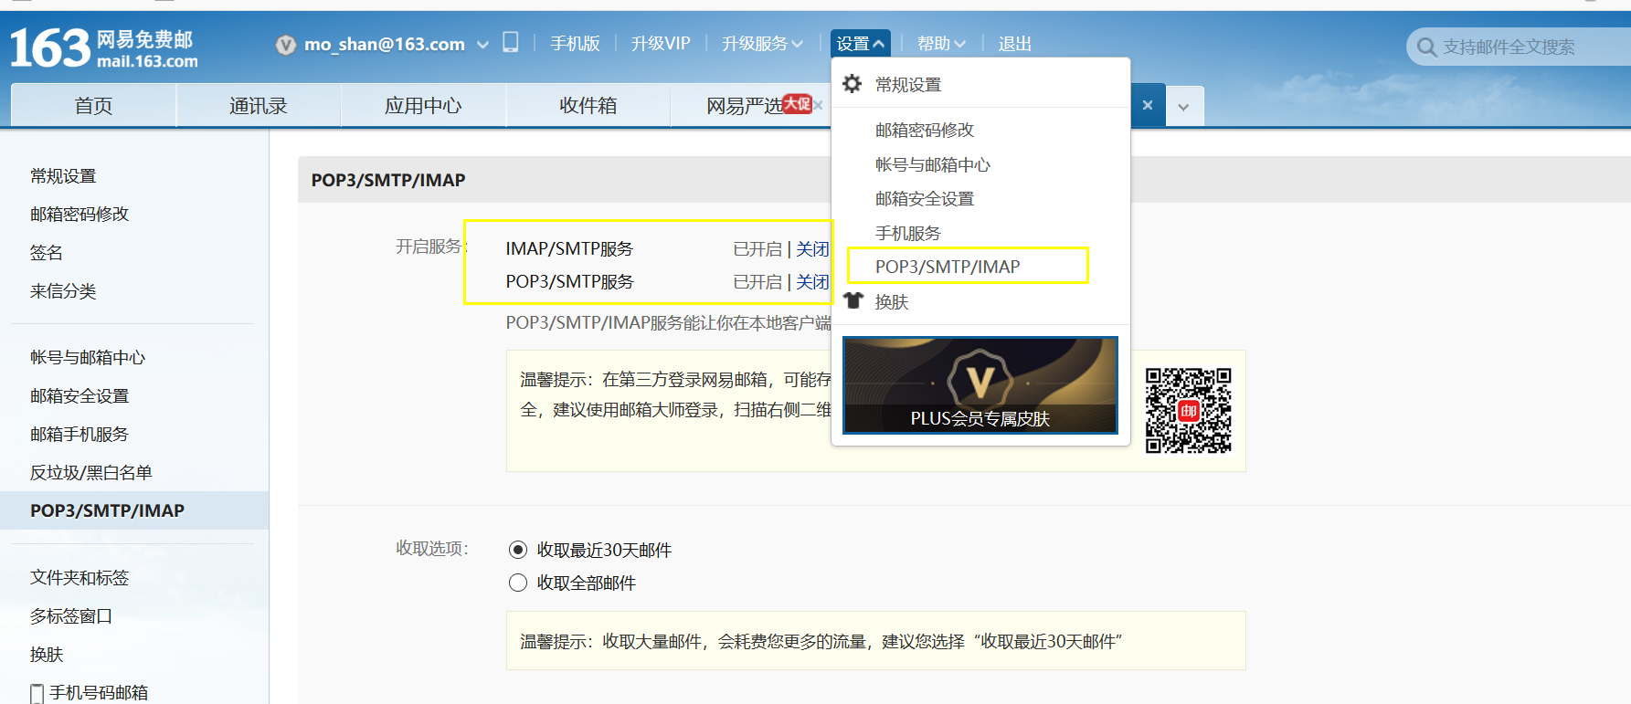Open 签名 in left sidebar
The image size is (1631, 704).
point(47,253)
